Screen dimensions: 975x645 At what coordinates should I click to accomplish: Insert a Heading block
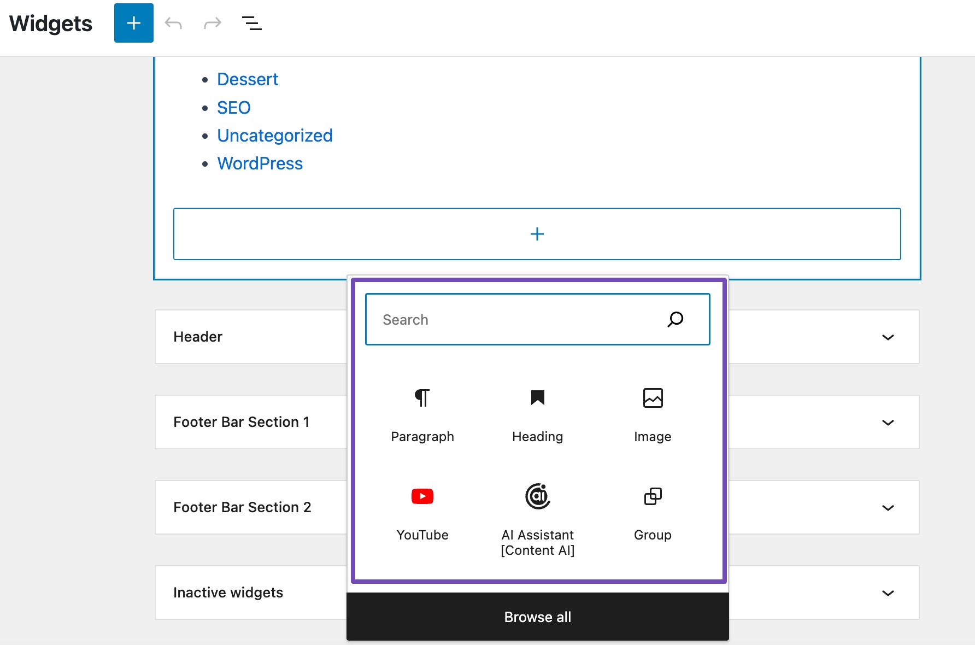(537, 415)
